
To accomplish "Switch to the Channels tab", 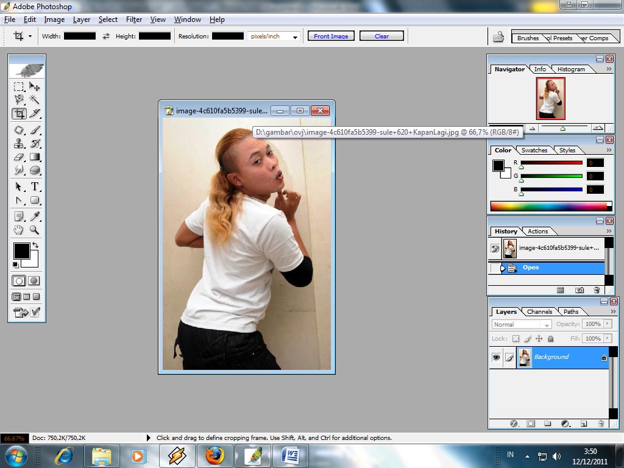I will [x=539, y=311].
